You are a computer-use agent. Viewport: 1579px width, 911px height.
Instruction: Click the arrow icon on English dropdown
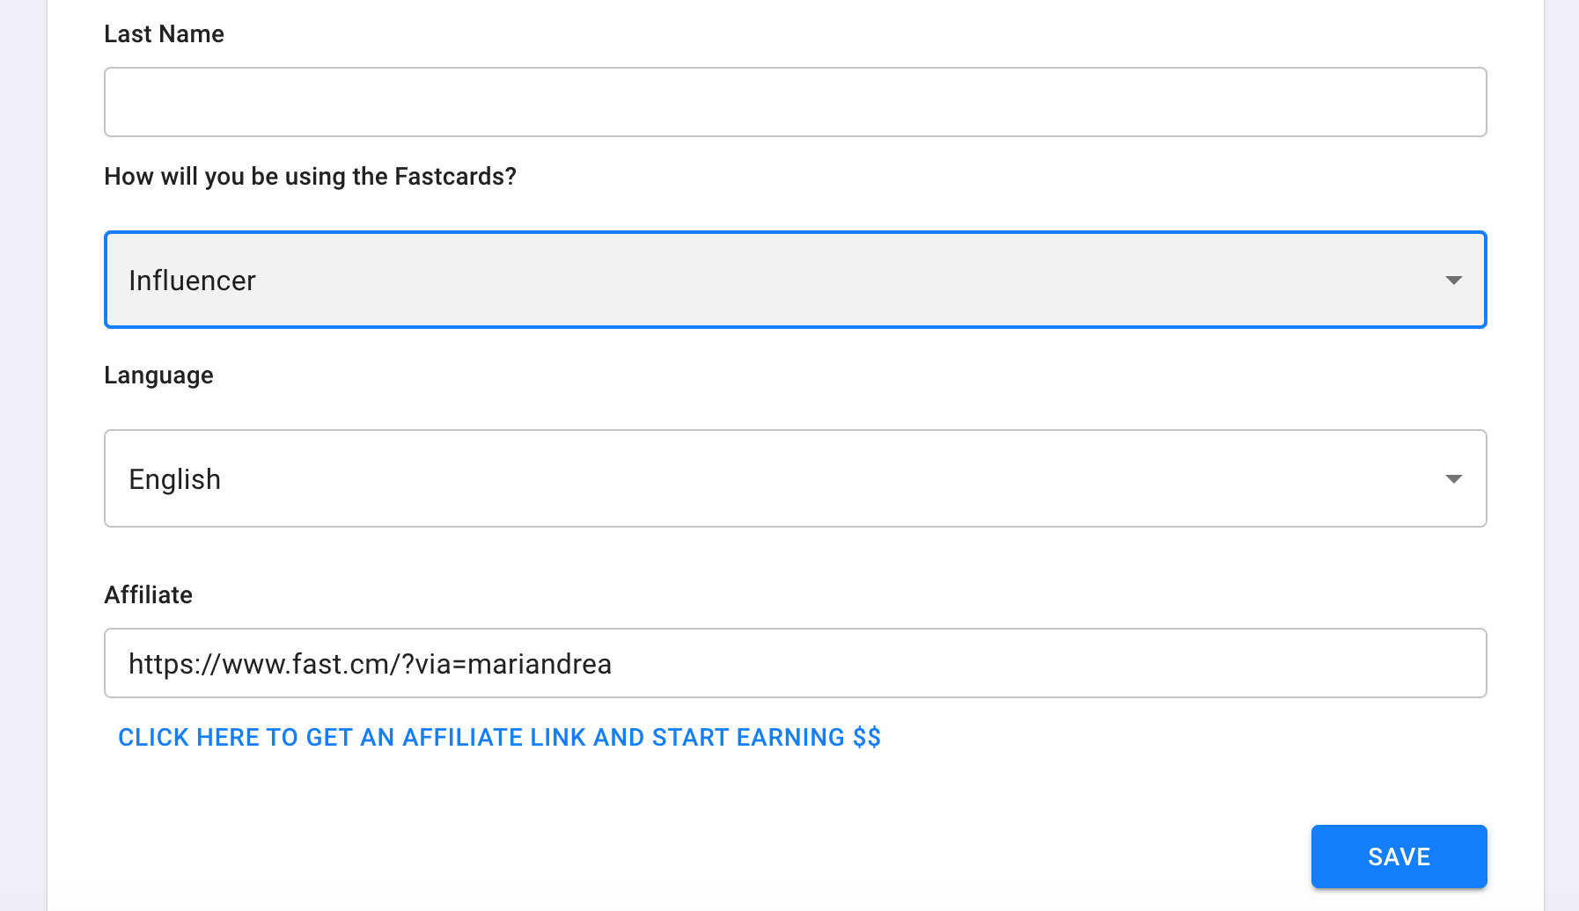click(x=1453, y=479)
